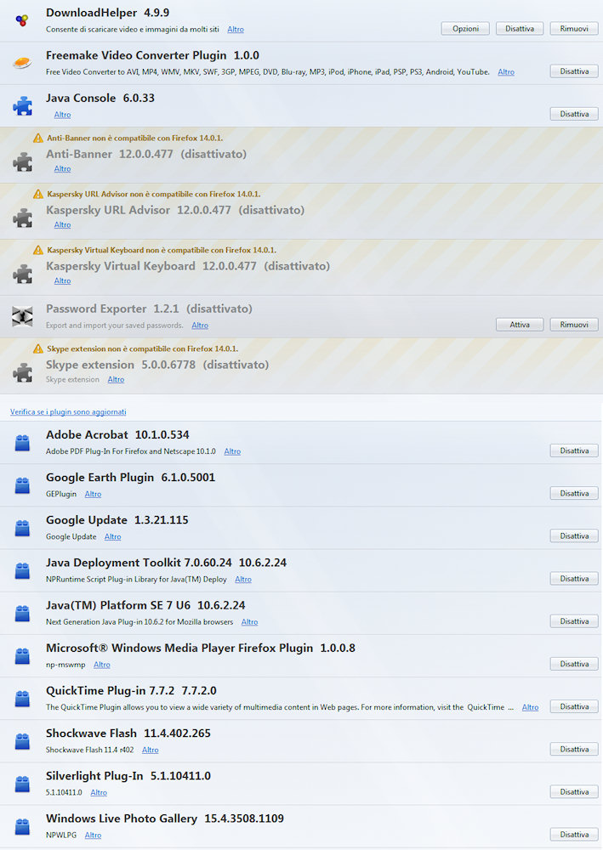Image resolution: width=603 pixels, height=850 pixels.
Task: Open DownloadHelper Opzioni button
Action: pos(465,29)
